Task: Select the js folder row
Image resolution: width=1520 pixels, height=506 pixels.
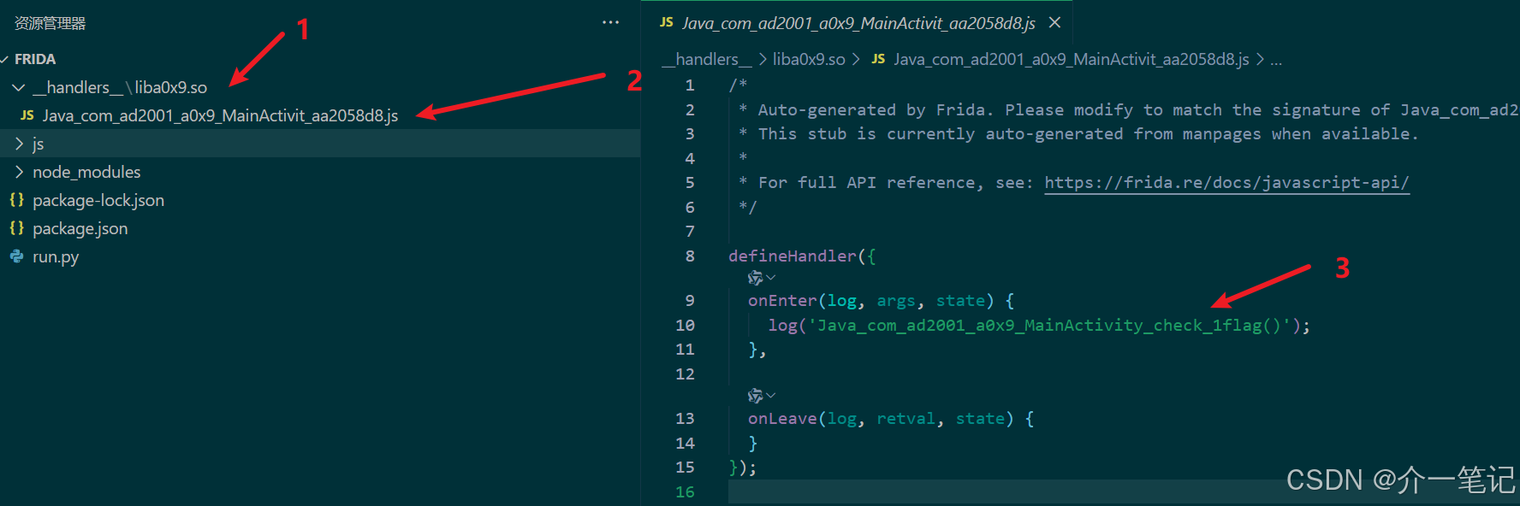Action: coord(320,144)
